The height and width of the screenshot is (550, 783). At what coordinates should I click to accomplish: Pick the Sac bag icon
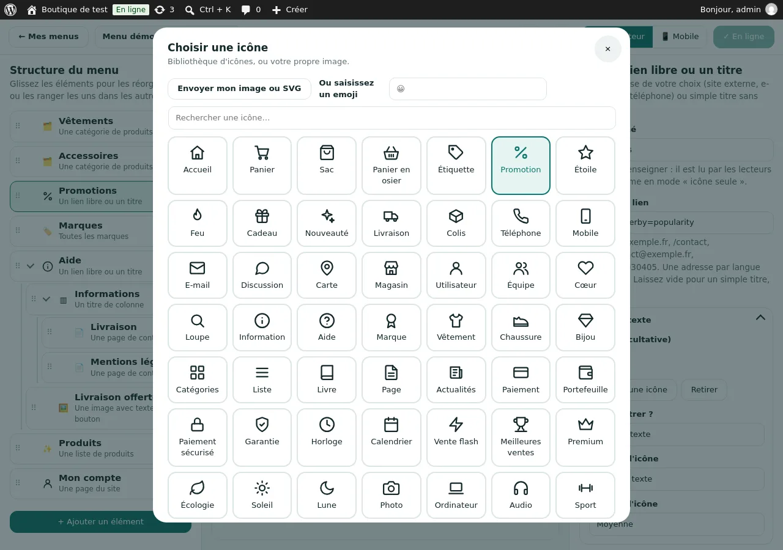coord(327,166)
